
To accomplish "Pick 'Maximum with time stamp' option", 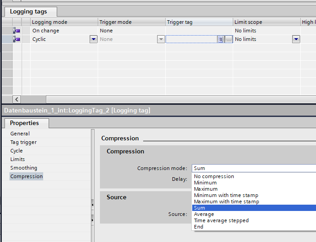I will tap(226, 202).
